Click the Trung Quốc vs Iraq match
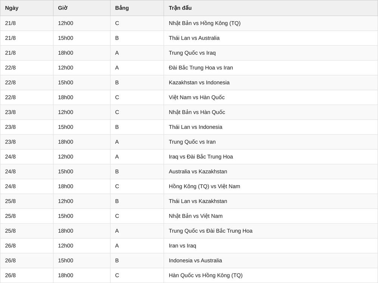This screenshot has height=283, width=378. click(192, 53)
